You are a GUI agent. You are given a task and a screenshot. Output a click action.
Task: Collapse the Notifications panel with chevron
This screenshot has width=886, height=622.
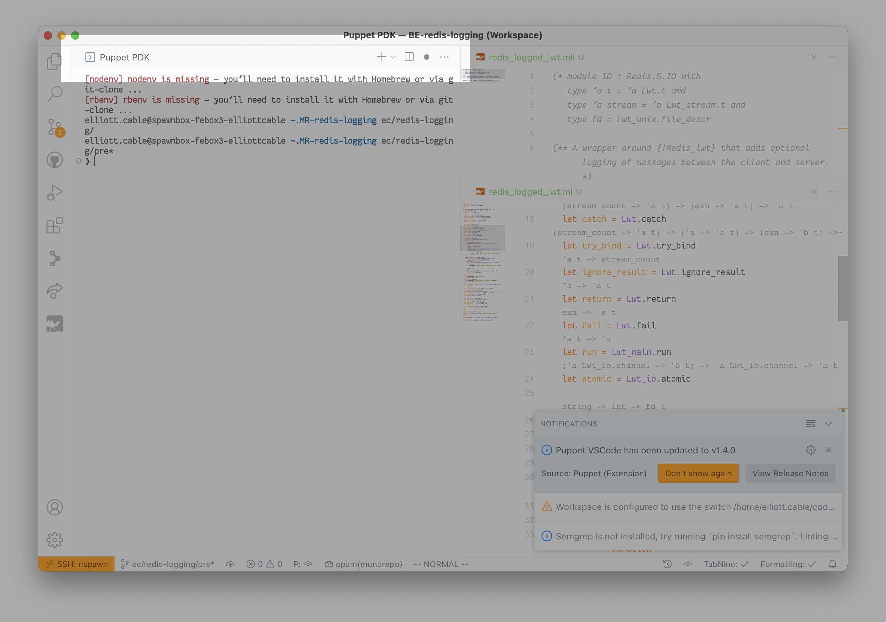[829, 424]
